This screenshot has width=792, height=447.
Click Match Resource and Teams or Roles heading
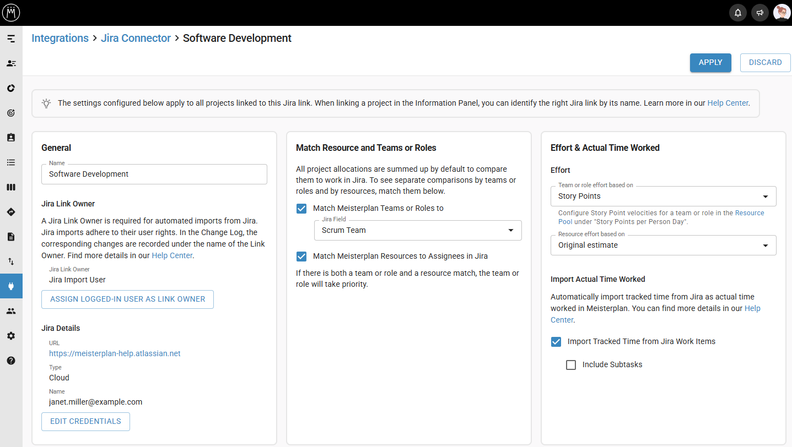pyautogui.click(x=366, y=148)
